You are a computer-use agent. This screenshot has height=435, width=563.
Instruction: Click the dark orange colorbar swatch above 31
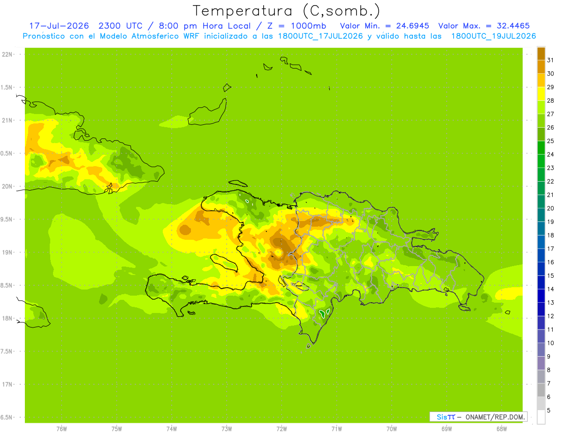coord(541,53)
